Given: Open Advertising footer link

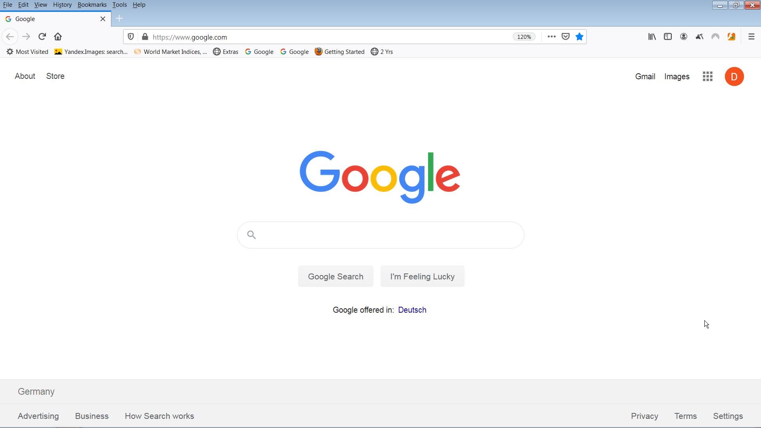Looking at the screenshot, I should tap(38, 416).
